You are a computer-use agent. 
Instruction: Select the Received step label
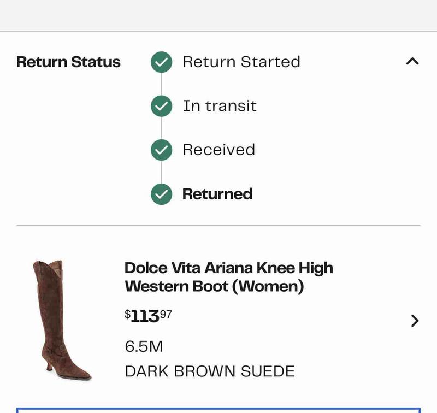tap(218, 150)
